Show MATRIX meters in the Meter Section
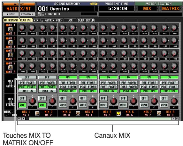Image resolution: width=183 pixels, height=146 pixels. (171, 9)
